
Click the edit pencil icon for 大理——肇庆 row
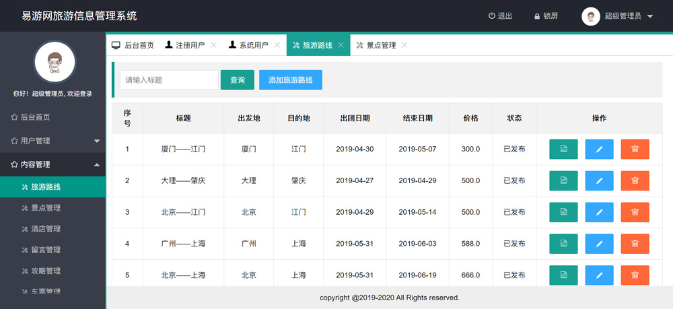[599, 180]
